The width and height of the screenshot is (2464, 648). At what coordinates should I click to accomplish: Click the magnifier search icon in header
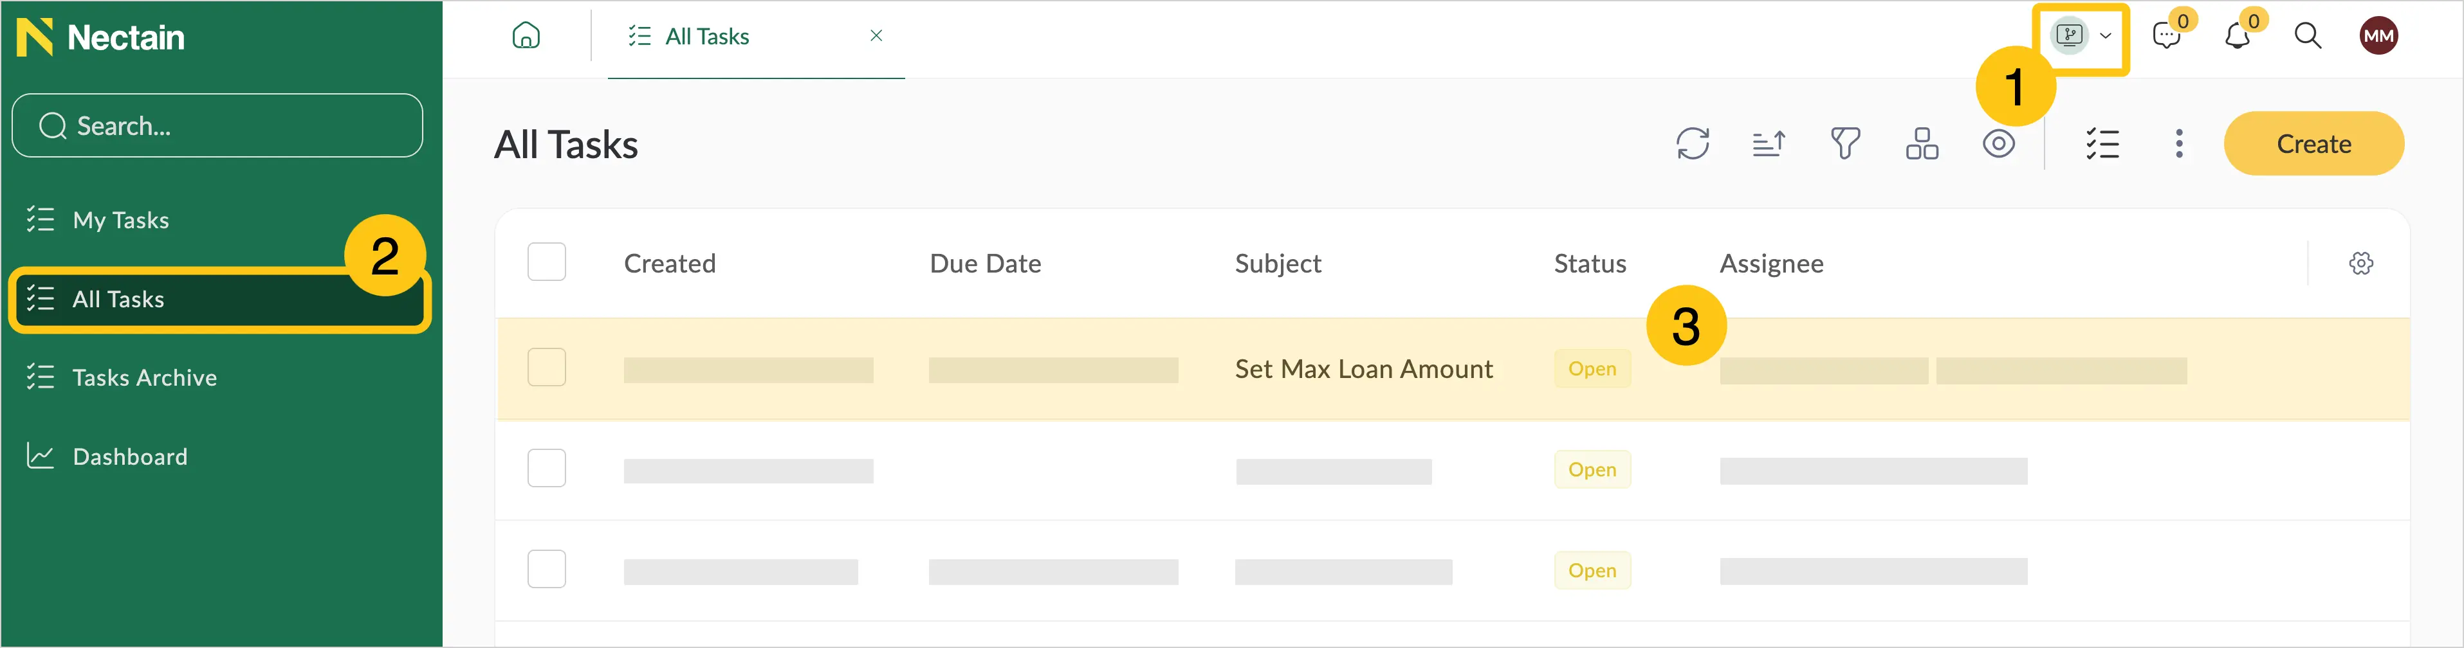point(2307,36)
